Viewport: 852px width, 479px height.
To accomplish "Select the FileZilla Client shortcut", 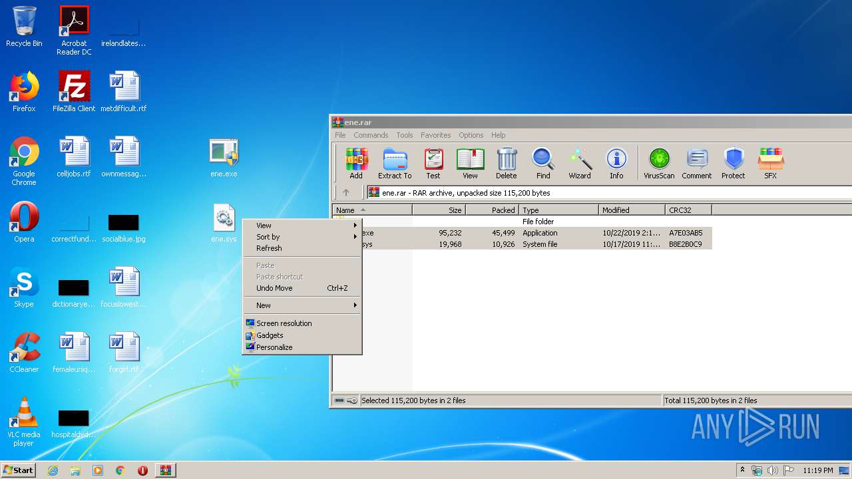I will 74,92.
